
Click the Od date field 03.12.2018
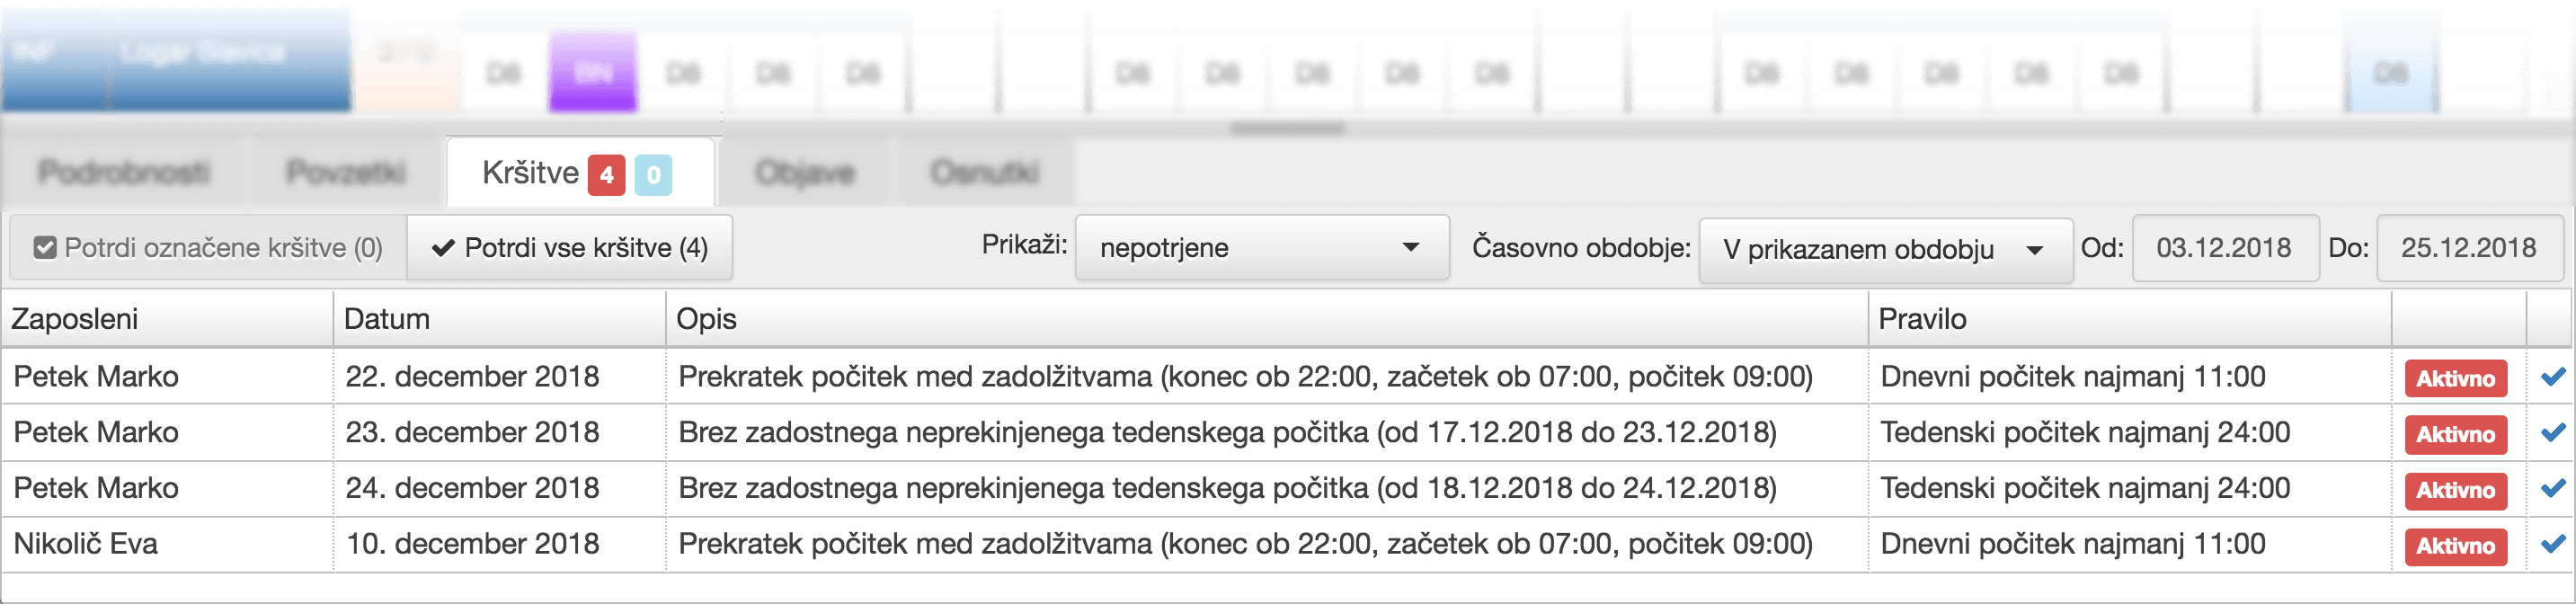pyautogui.click(x=2224, y=248)
